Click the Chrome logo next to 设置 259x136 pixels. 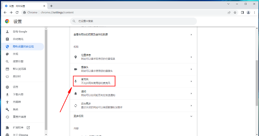point(7,21)
